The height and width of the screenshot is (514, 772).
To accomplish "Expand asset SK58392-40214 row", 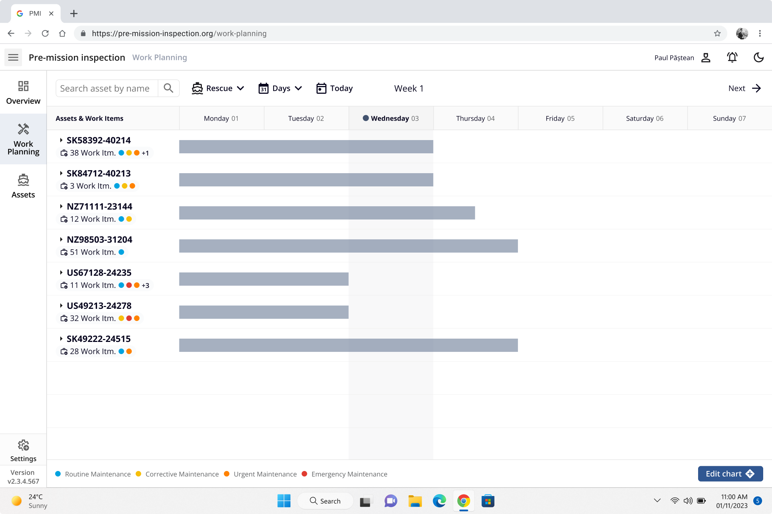I will 61,140.
